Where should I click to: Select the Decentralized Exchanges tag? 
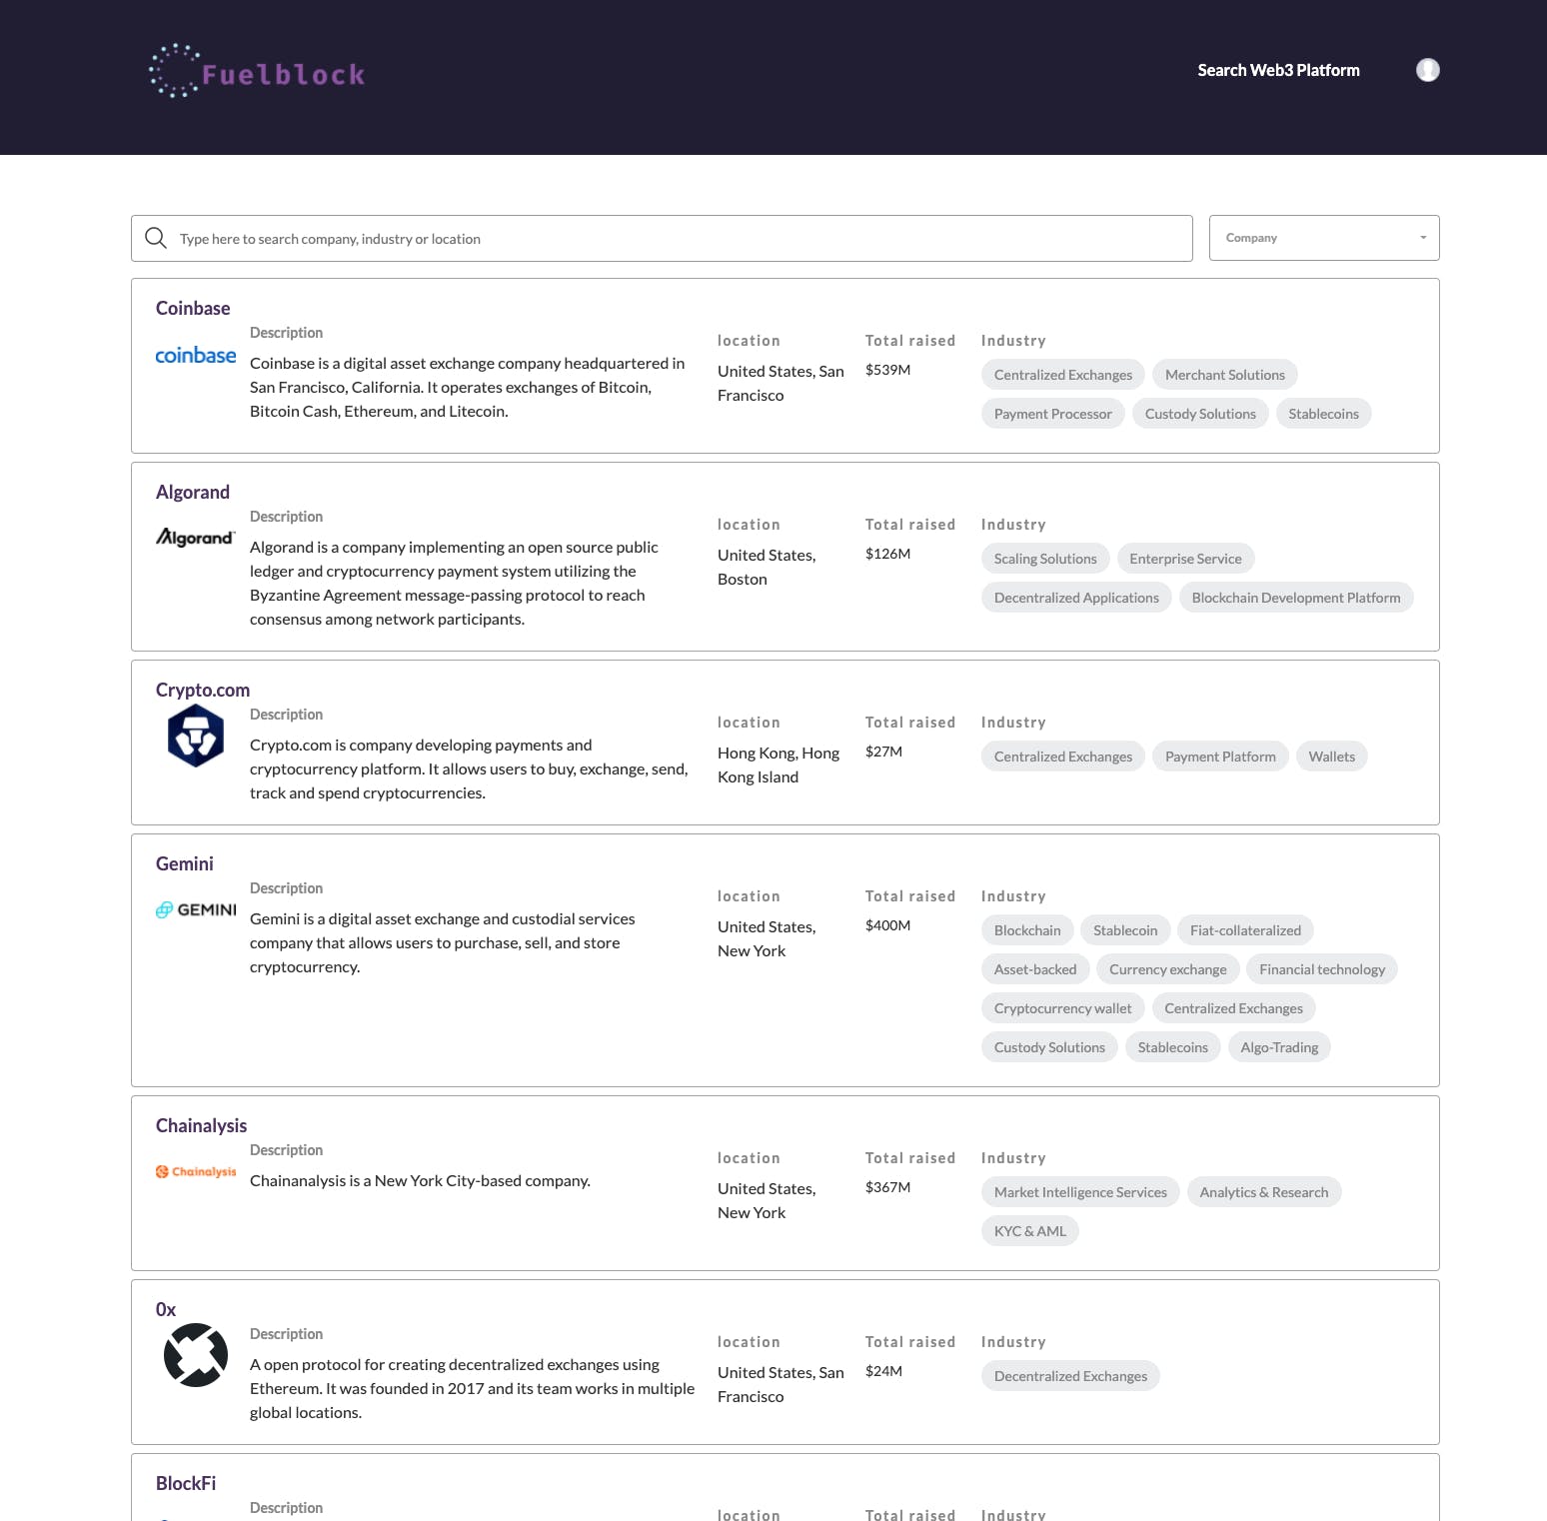pos(1070,1376)
